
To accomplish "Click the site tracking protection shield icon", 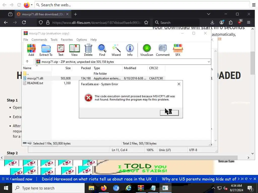I will (41, 22).
